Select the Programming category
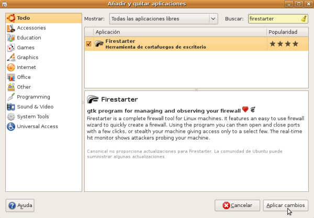This screenshot has width=314, height=218. [33, 97]
